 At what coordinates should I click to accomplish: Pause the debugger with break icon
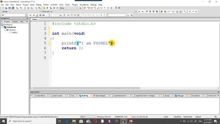pyautogui.click(x=108, y=8)
